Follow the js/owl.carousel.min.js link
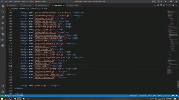Image resolution: width=179 pixels, height=100 pixels. click(x=47, y=24)
